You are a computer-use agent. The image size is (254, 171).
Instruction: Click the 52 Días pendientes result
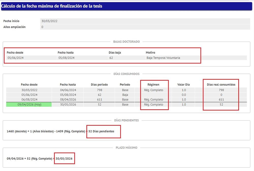click(x=101, y=131)
